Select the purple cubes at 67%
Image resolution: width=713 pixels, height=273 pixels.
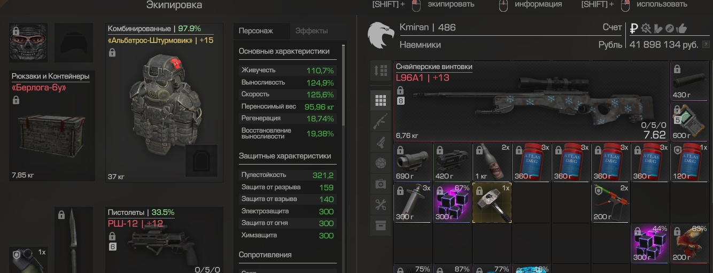click(453, 202)
